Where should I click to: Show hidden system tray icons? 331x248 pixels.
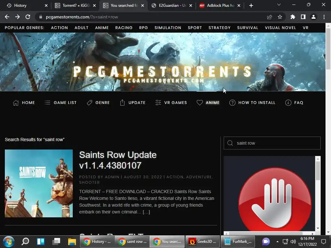[277, 242]
